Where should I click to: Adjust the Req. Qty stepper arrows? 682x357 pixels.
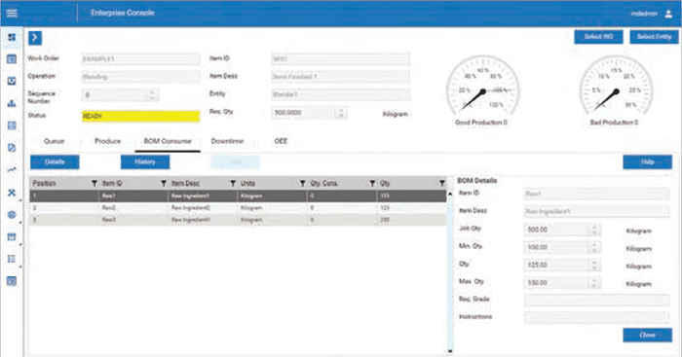tap(341, 113)
